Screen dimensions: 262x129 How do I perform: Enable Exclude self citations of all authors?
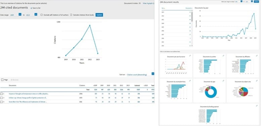tap(42, 15)
